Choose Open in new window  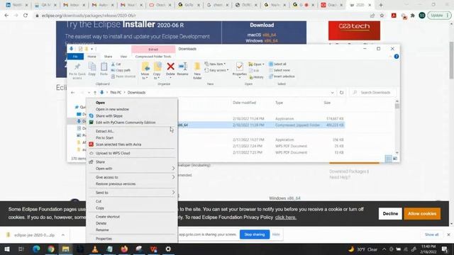click(112, 109)
